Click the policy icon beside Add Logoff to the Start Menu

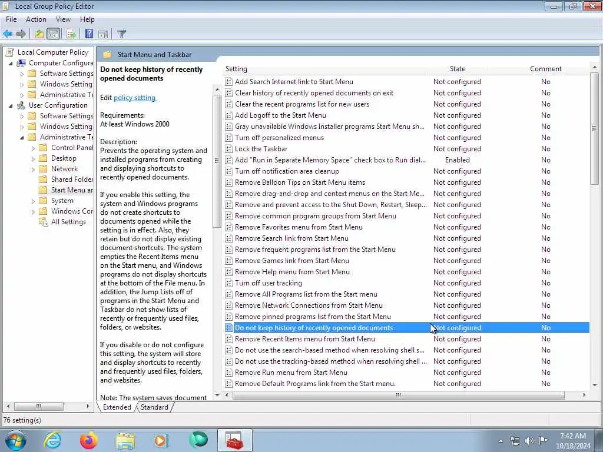pos(229,115)
